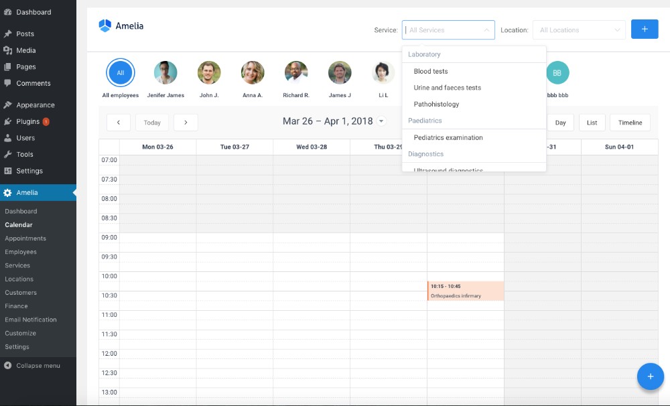Open WordPress Dashboard icon in sidebar
670x406 pixels.
tap(7, 12)
